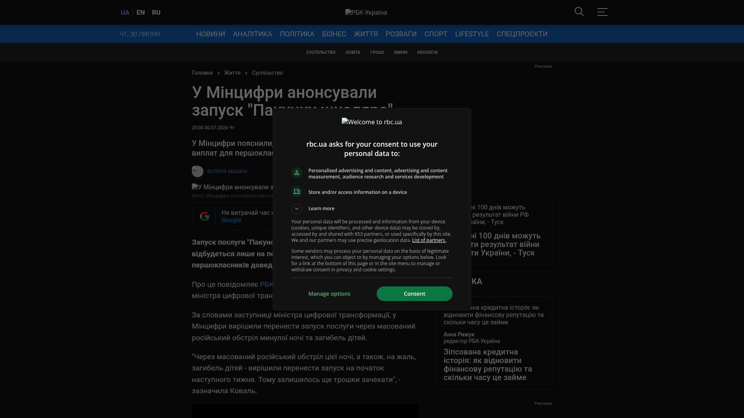The image size is (744, 418).
Task: Click author name Анна Рижук
Action: (459, 334)
